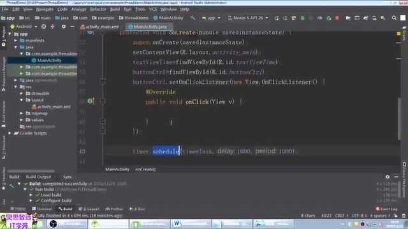This screenshot has height=229, width=408.
Task: Open the Navigate menu
Action: pos(45,10)
